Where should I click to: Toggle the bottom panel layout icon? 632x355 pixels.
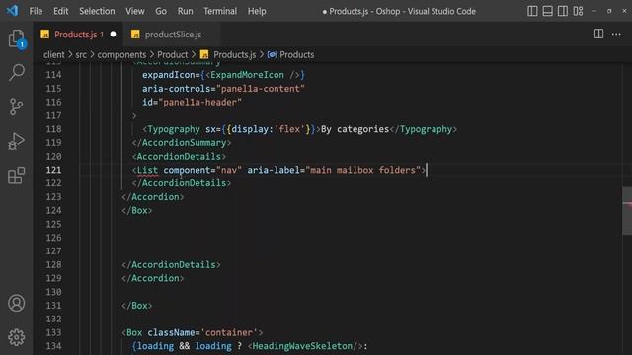tap(548, 11)
